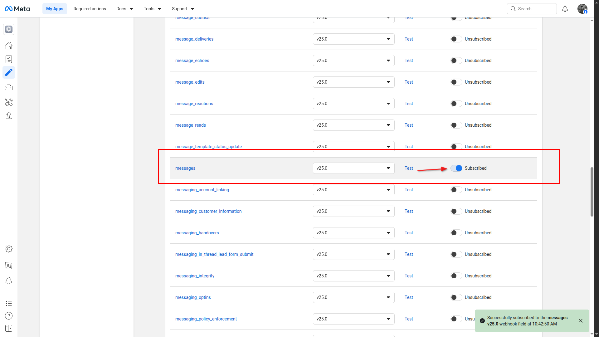This screenshot has width=599, height=337.
Task: Open version dropdown for messaging_optins
Action: point(353,297)
